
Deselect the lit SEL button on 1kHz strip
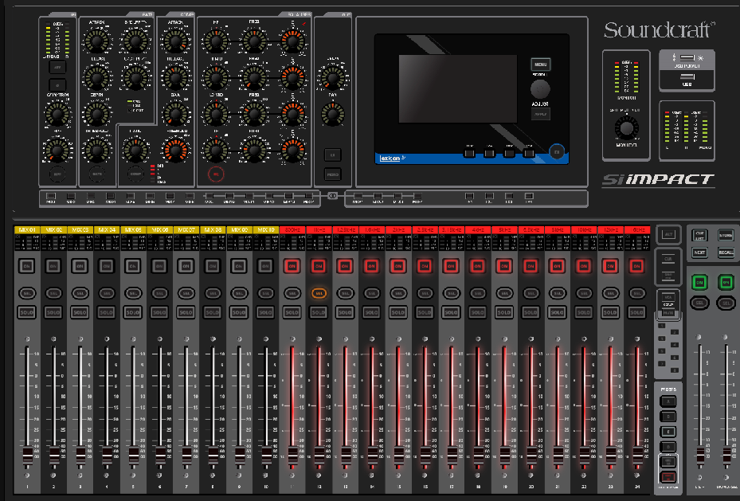(x=319, y=293)
